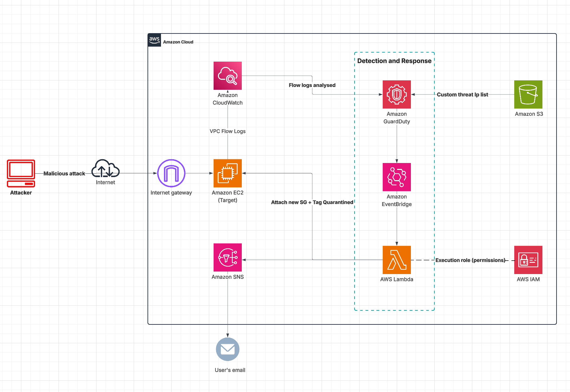Select the "AWS IAM" caption
570x392 pixels.
pyautogui.click(x=528, y=279)
